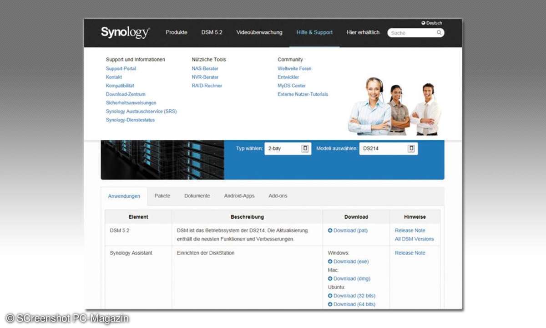The image size is (546, 328).
Task: Visit the Weltweite Foren link
Action: point(294,69)
